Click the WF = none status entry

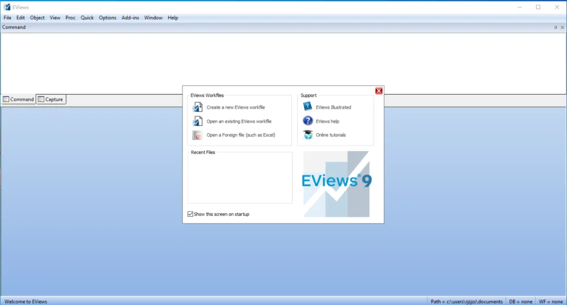point(551,301)
